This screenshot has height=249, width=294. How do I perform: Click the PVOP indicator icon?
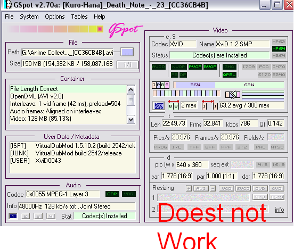tap(195, 67)
